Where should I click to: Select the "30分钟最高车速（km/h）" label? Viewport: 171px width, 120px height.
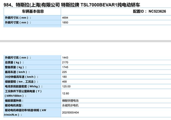pos(21,77)
